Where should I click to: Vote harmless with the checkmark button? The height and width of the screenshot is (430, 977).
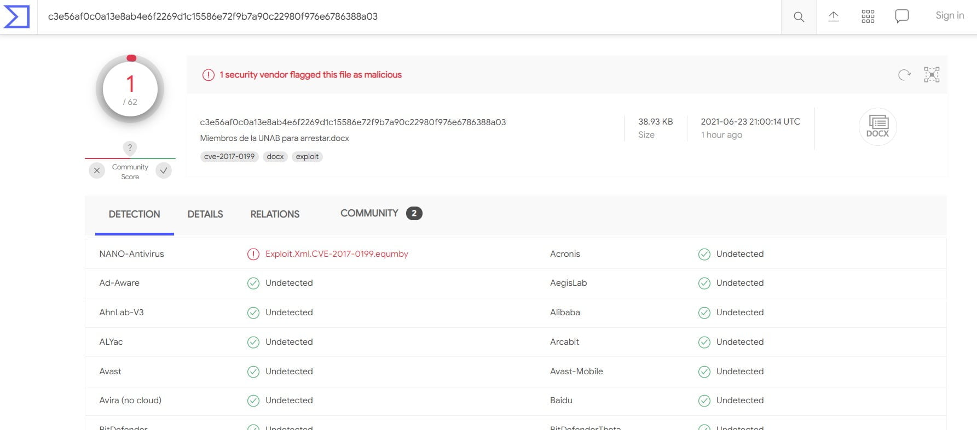[x=164, y=170]
